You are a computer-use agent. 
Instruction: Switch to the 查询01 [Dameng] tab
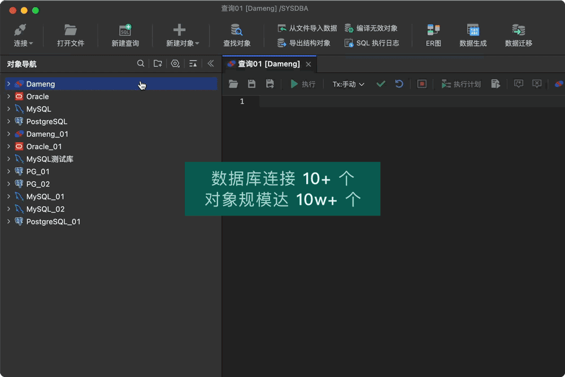click(x=268, y=64)
